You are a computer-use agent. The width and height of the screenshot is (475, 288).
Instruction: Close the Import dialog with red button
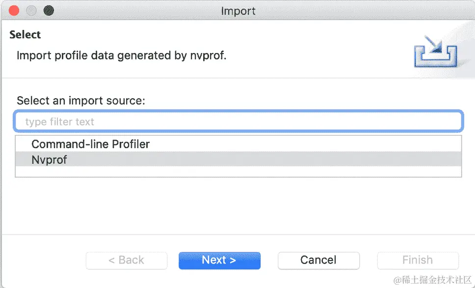[x=14, y=10]
